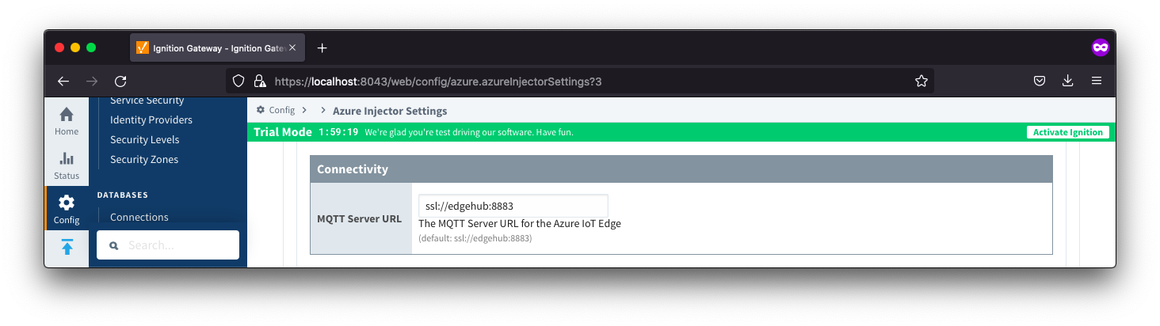Open database Connections page

[x=139, y=217]
